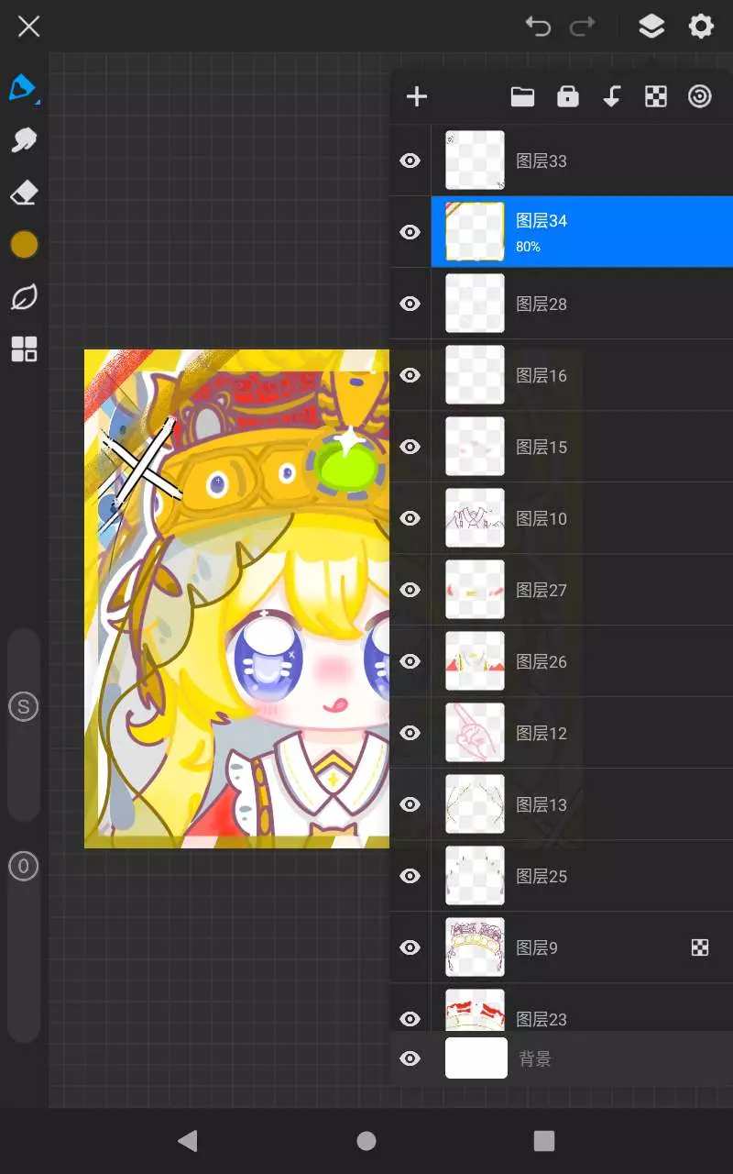Select thumbnail of 图层9
Viewport: 733px width, 1174px height.
(475, 947)
